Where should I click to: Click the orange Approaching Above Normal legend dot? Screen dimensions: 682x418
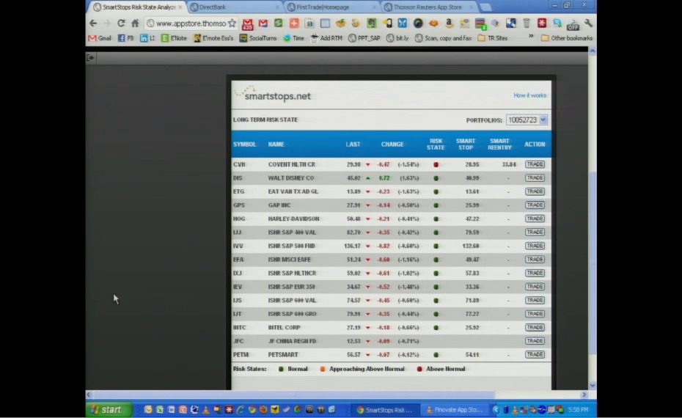[323, 369]
